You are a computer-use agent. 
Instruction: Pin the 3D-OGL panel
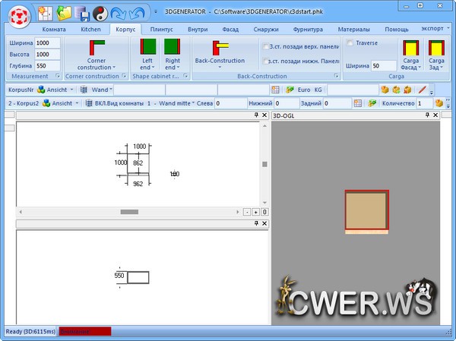(x=427, y=115)
